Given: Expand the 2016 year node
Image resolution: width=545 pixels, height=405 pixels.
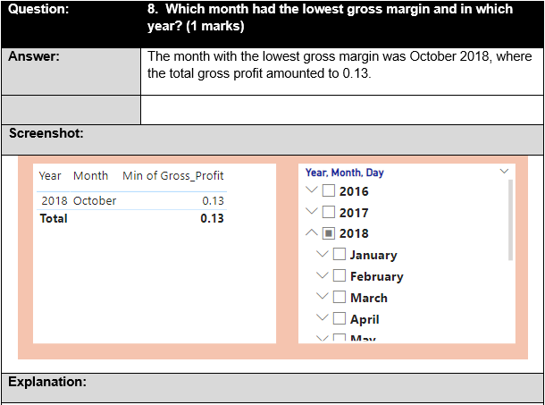Looking at the screenshot, I should pyautogui.click(x=312, y=190).
